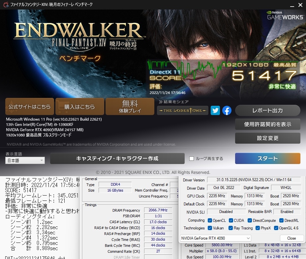Image resolution: width=306 pixels, height=259 pixels.
Task: Toggle OpenCL checkbox in GPU-Z
Action: click(x=210, y=221)
